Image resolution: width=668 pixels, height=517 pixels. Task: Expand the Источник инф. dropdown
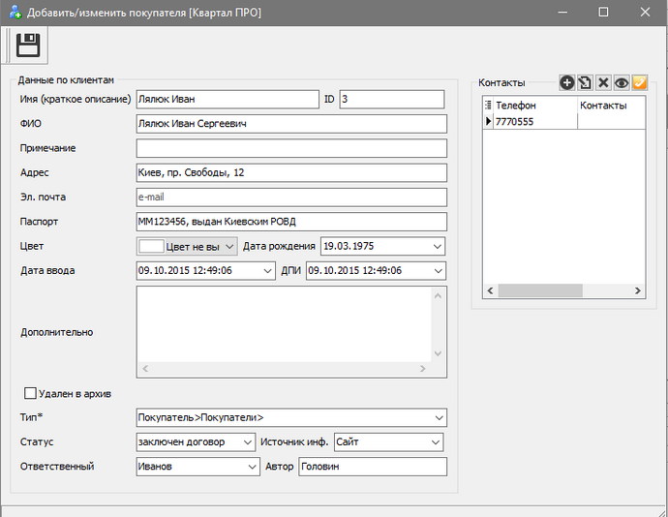point(436,442)
